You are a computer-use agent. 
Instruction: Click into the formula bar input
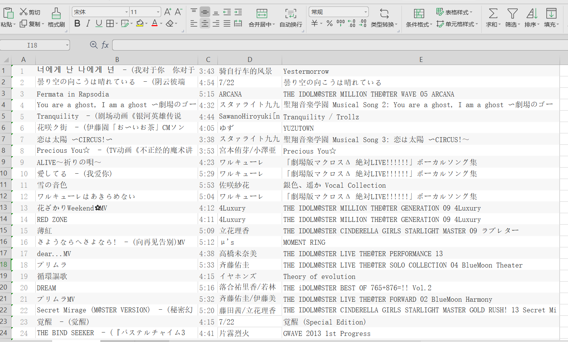point(340,45)
